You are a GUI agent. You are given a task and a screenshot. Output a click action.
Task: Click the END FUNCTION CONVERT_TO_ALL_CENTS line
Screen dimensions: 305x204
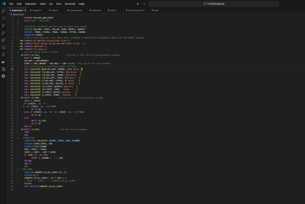[x=43, y=186]
